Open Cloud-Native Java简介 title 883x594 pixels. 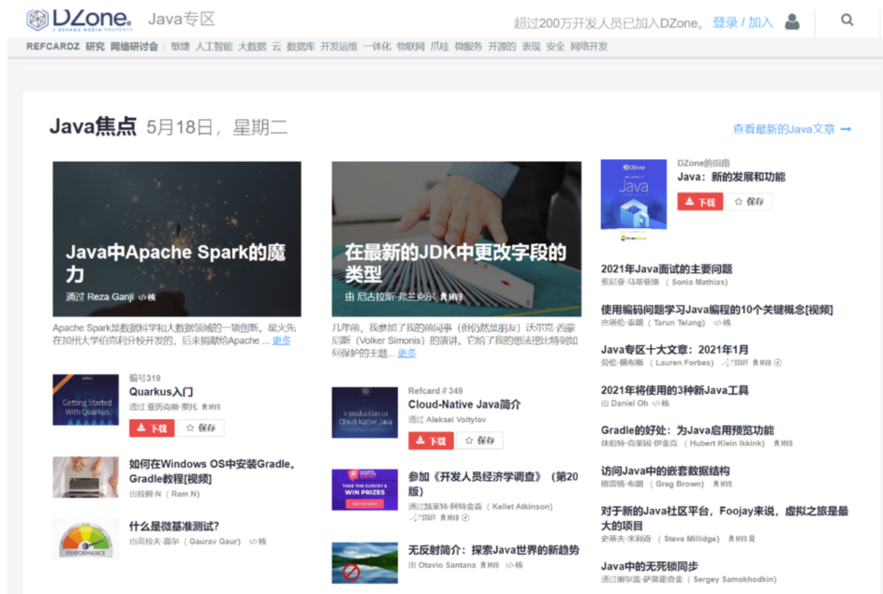pos(464,404)
